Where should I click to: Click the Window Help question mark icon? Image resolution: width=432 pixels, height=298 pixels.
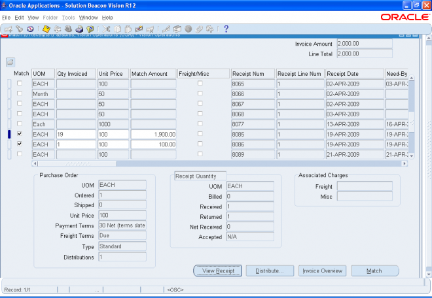click(226, 29)
